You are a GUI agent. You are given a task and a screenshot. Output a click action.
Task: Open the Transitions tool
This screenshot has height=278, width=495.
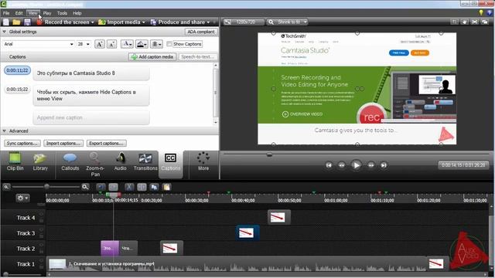[x=145, y=161]
